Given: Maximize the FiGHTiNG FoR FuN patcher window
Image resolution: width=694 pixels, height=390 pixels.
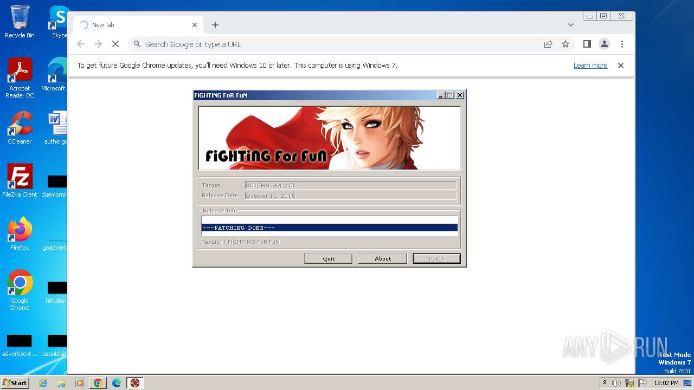Looking at the screenshot, I should (x=449, y=95).
